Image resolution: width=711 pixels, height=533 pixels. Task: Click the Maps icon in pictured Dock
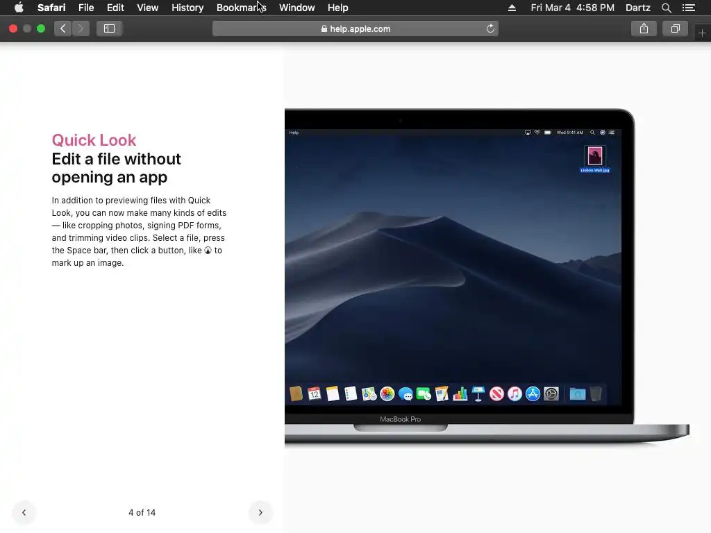[369, 394]
